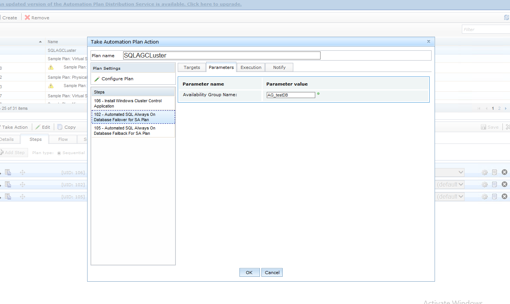The image size is (510, 304).
Task: Click the warning icon beside second Sample Plan
Action: pyautogui.click(x=51, y=86)
